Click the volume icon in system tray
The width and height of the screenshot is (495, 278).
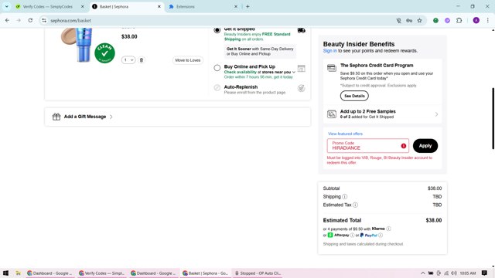454,273
